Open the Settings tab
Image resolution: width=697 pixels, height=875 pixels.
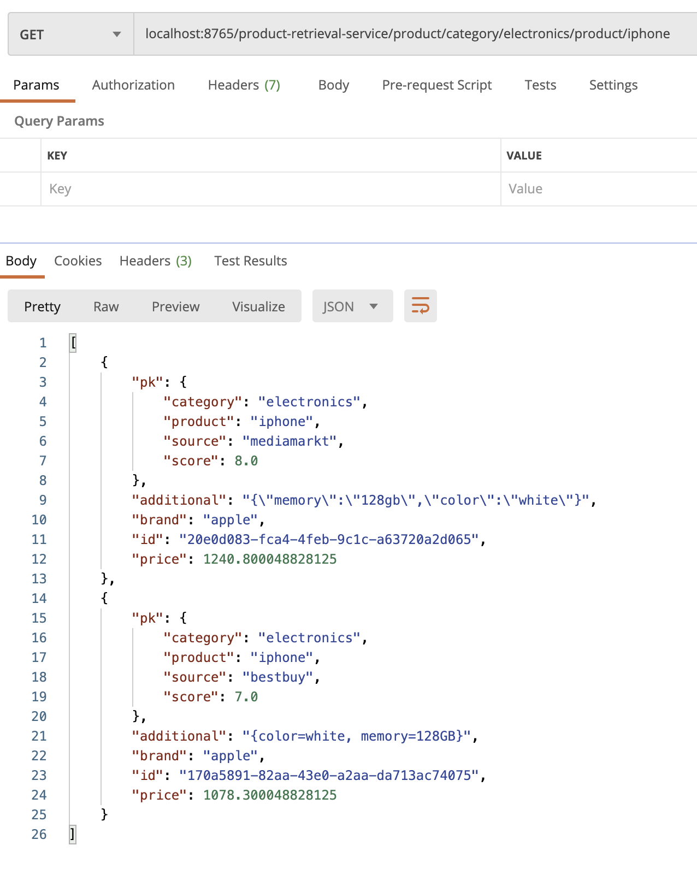point(613,85)
